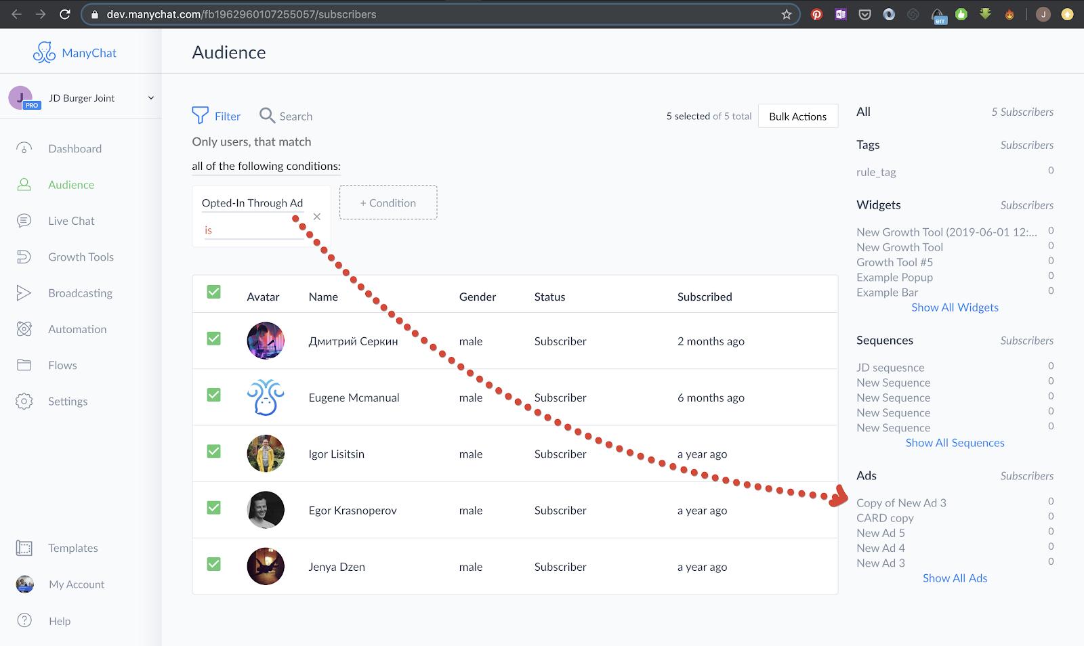This screenshot has width=1084, height=646.
Task: Click the Search magnifier icon
Action: click(x=268, y=116)
